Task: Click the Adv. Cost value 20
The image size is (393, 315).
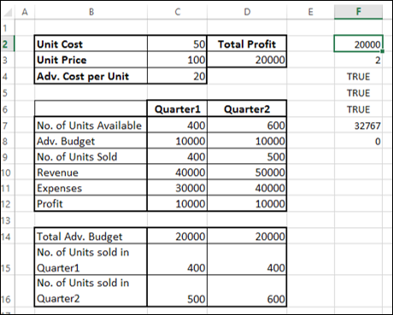Action: [x=177, y=76]
